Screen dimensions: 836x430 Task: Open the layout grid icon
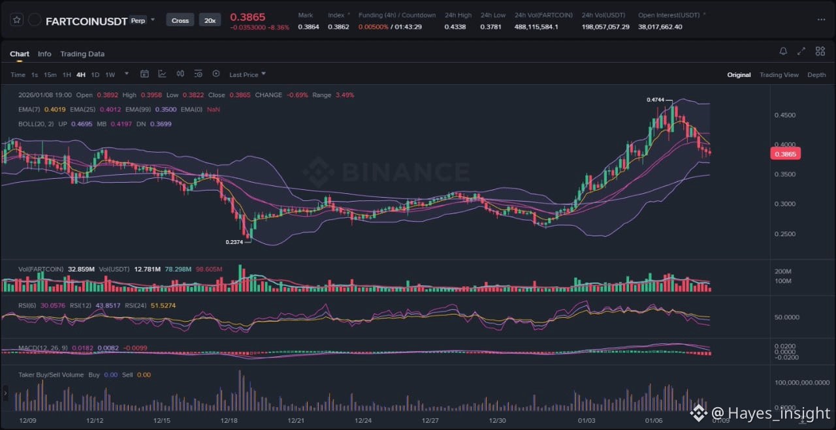click(x=820, y=51)
